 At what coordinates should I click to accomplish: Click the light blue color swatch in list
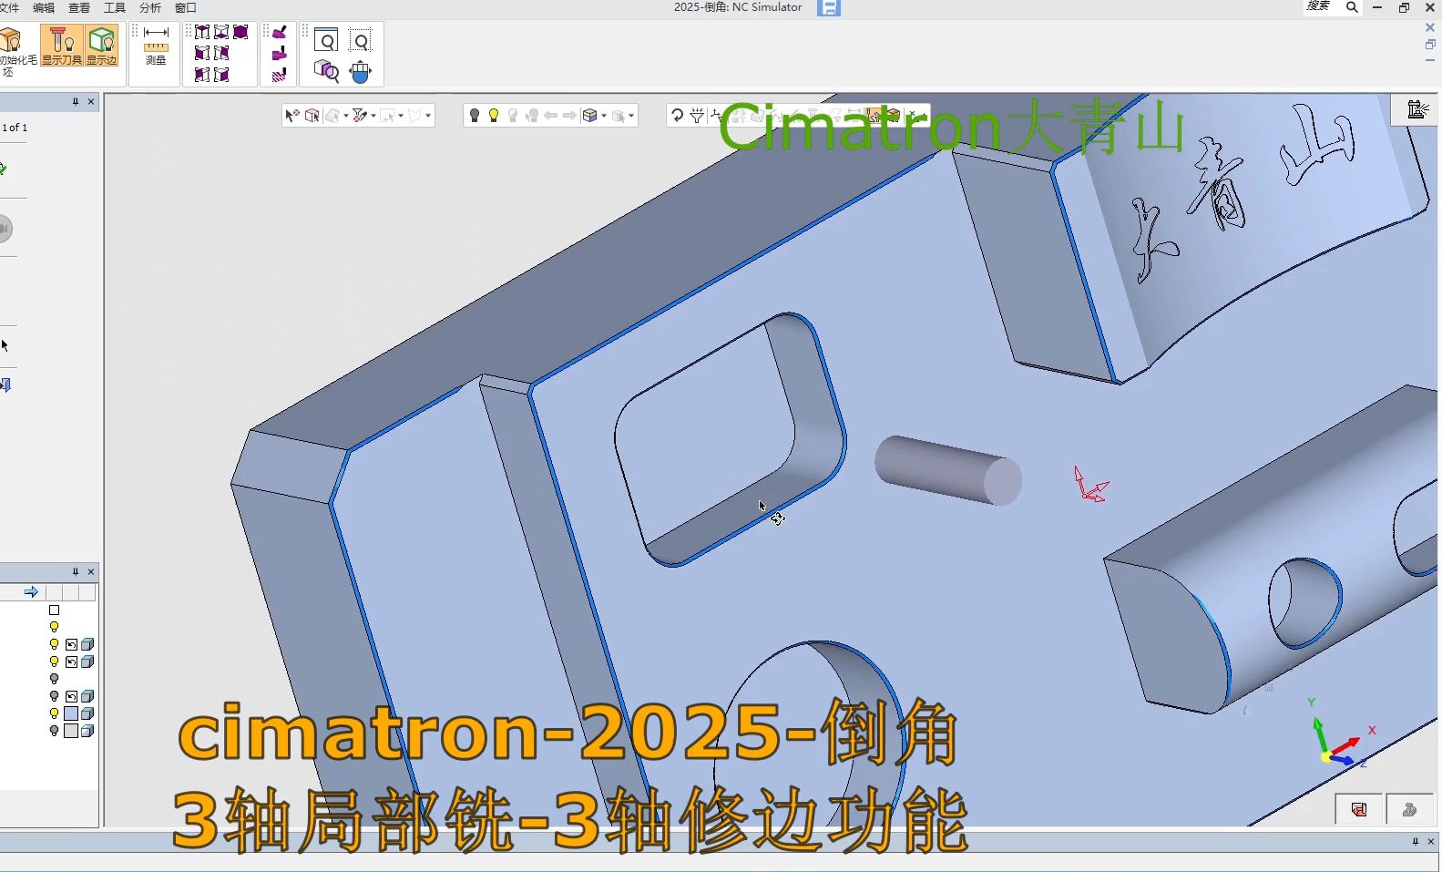click(x=71, y=713)
